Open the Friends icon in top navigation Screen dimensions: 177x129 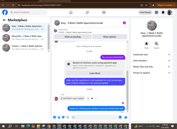click(x=87, y=12)
